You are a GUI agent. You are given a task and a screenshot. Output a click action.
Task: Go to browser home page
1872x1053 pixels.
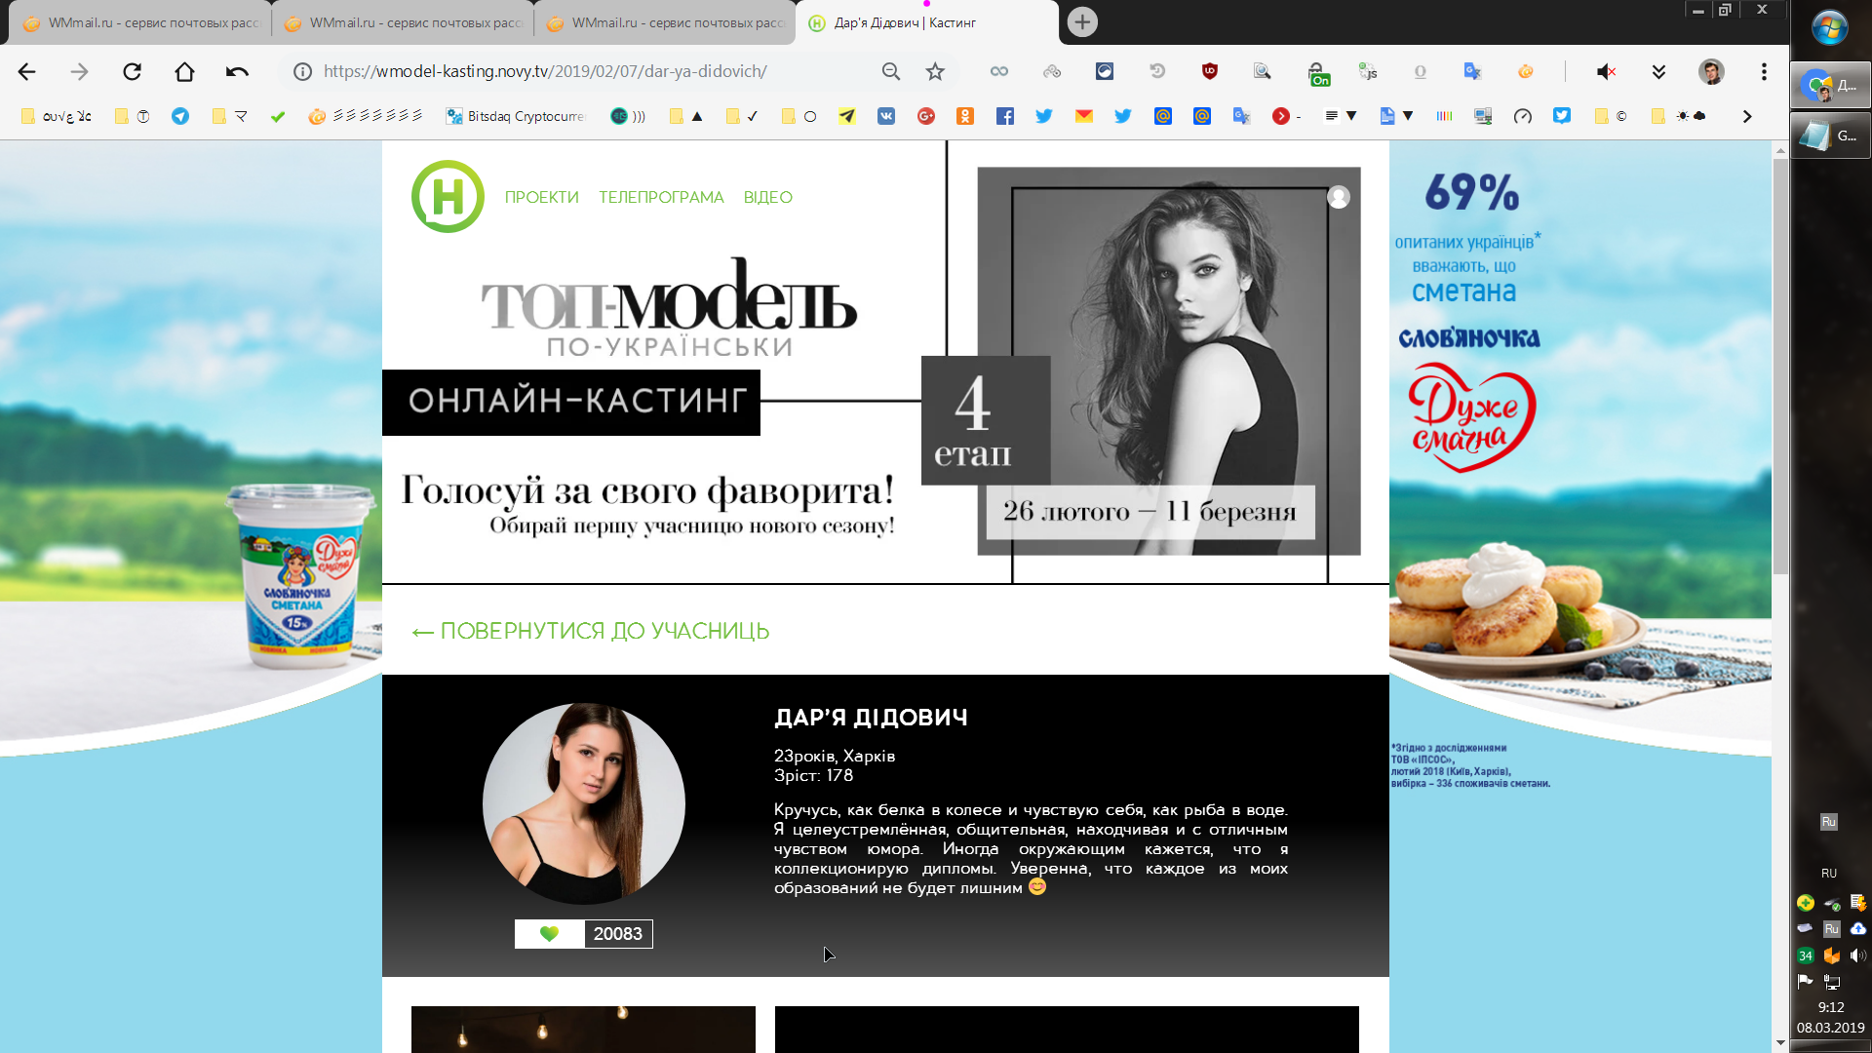click(184, 71)
